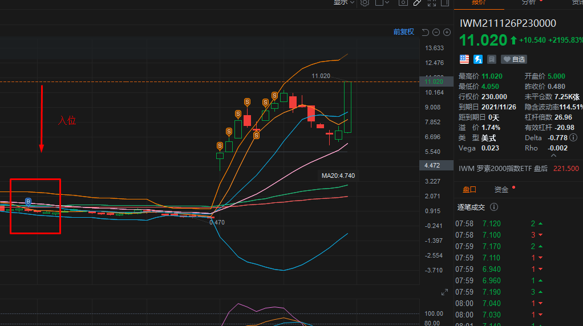Collapse option details with the up chevron
The height and width of the screenshot is (326, 583).
553,156
